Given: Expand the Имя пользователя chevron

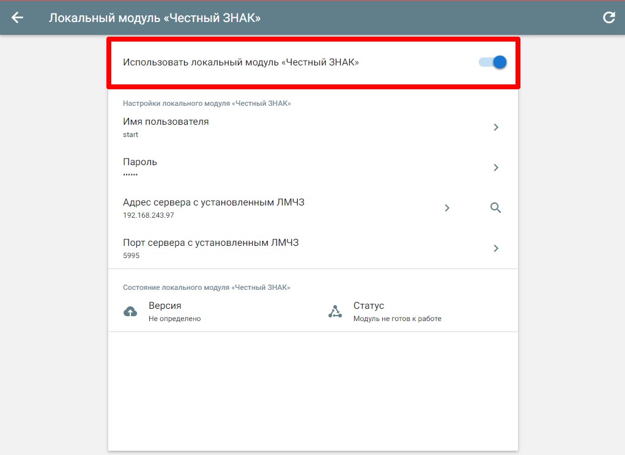Looking at the screenshot, I should coord(496,127).
